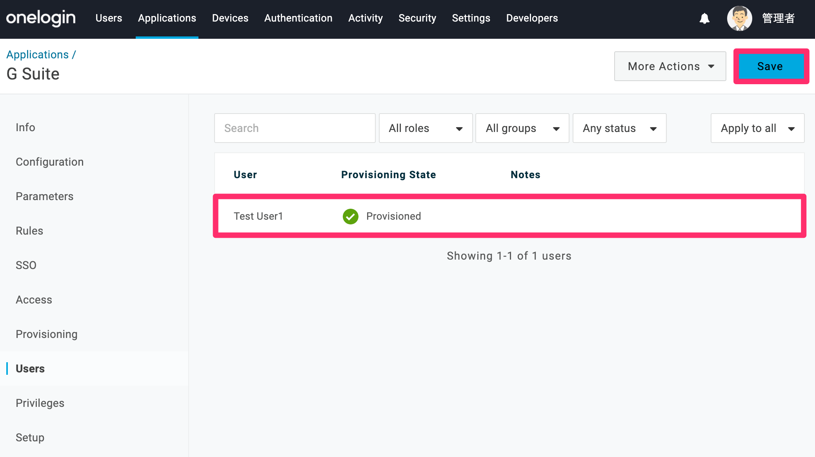This screenshot has width=815, height=457.
Task: Expand the Apply to all dropdown
Action: point(757,128)
